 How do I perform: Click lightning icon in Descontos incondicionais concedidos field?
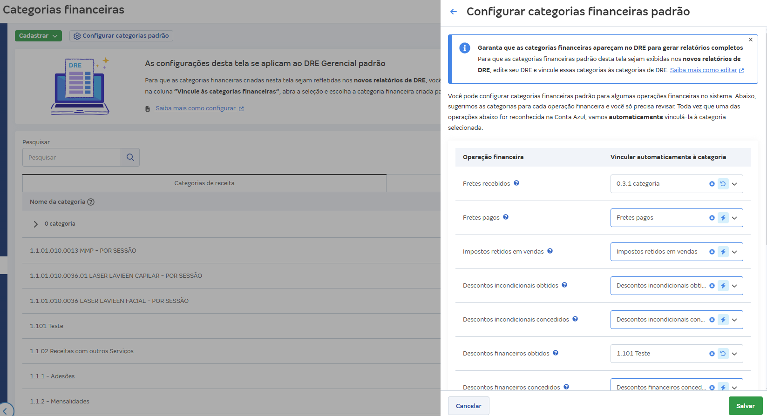coord(723,320)
